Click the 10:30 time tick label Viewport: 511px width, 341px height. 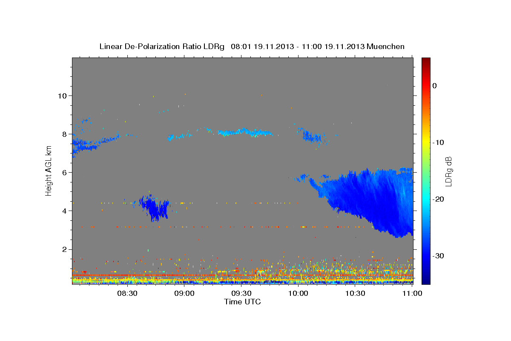355,293
